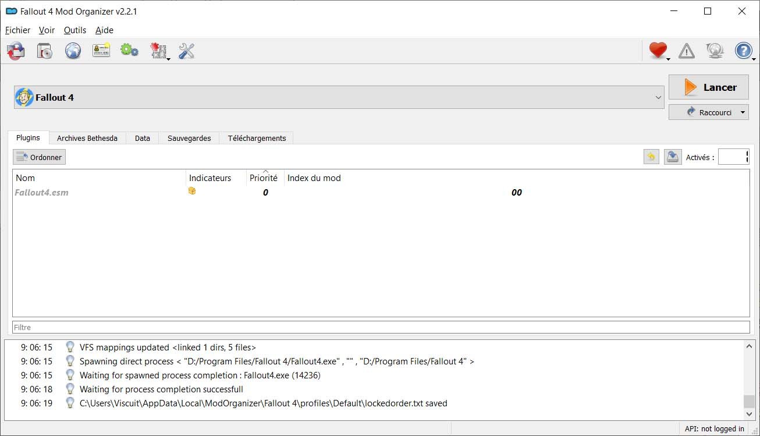Image resolution: width=760 pixels, height=436 pixels.
Task: Switch to Archives Bethesda tab
Action: (x=87, y=139)
